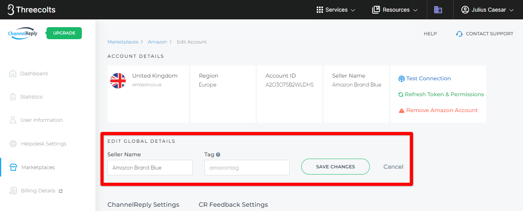Click the Europe region text
The image size is (523, 211).
207,85
